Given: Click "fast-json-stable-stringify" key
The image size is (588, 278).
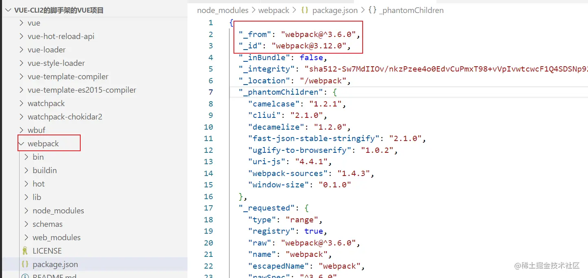Looking at the screenshot, I should [x=314, y=139].
